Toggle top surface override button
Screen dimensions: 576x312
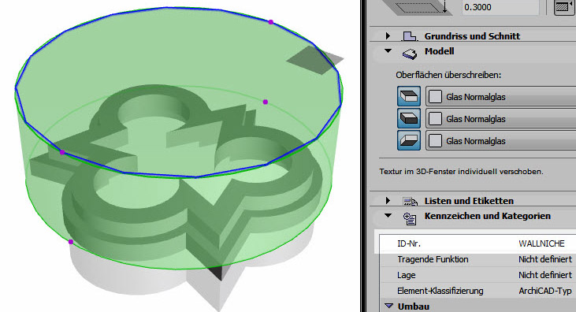(x=409, y=96)
